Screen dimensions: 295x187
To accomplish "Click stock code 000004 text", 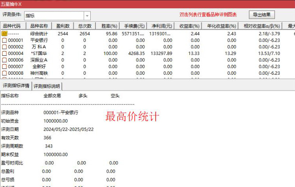I will tap(15, 53).
